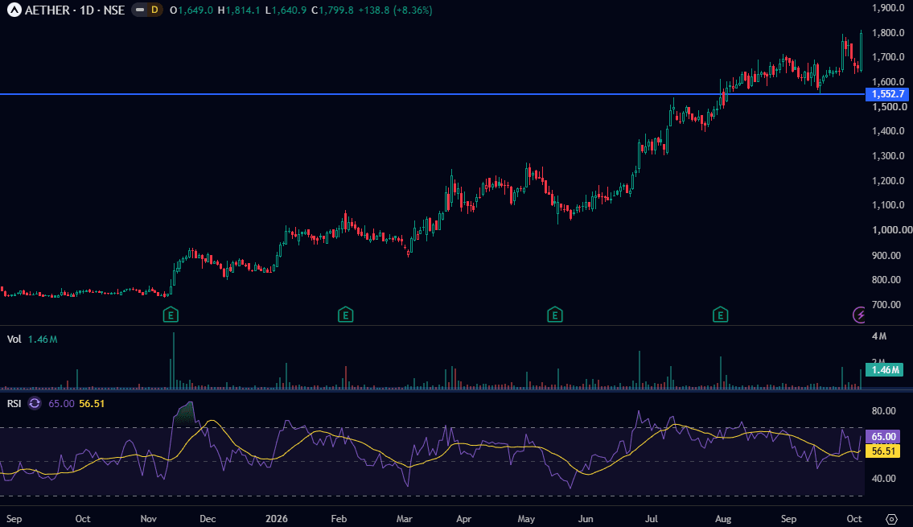Click the 1,700.0 price axis label
913x527 pixels.
[x=888, y=57]
